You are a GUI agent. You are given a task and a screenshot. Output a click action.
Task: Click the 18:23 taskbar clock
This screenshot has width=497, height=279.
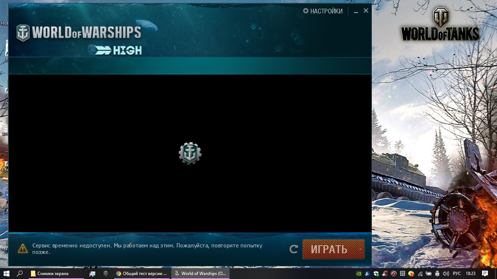click(x=471, y=274)
